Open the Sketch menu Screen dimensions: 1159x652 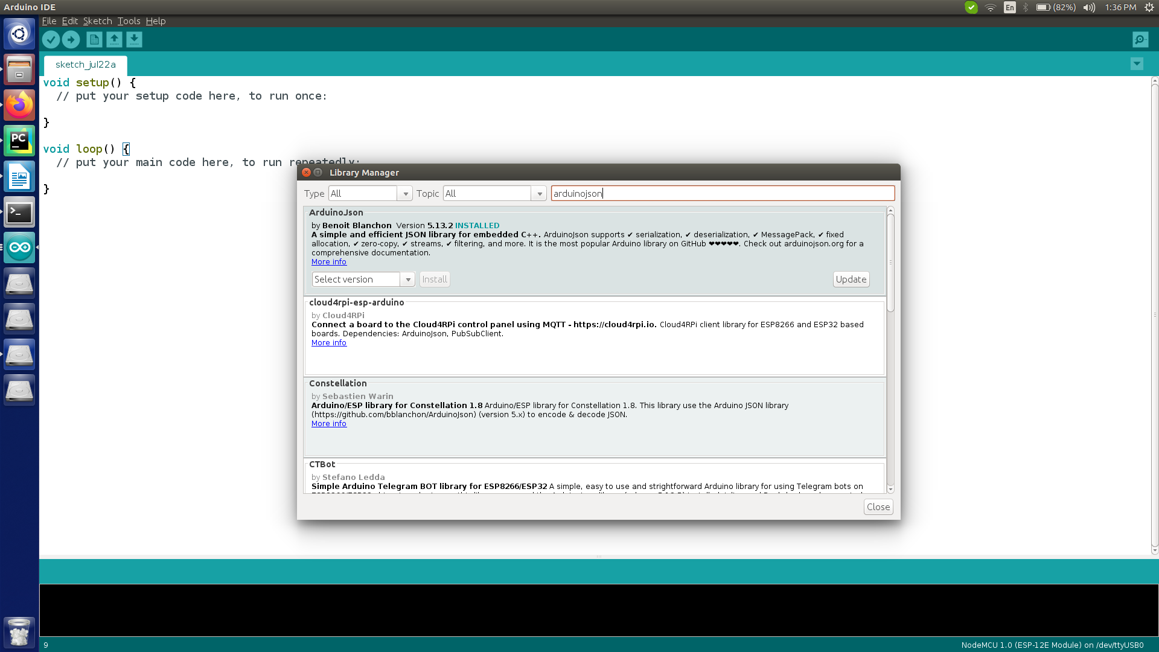tap(97, 21)
